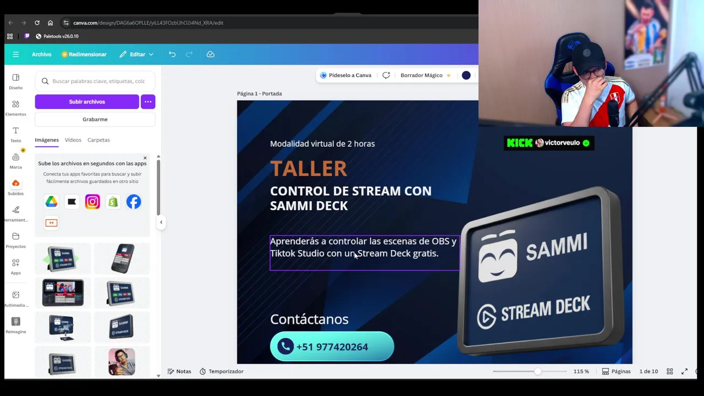Click the uploads panel scrollbar
Image resolution: width=704 pixels, height=396 pixels.
click(158, 187)
